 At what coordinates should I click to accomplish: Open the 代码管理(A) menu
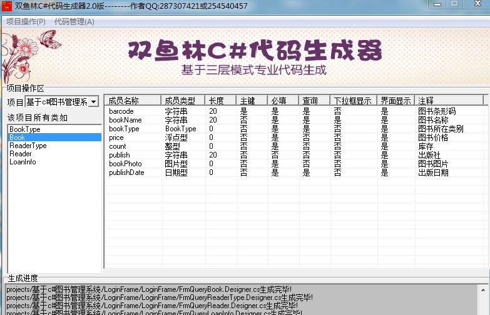click(x=74, y=22)
